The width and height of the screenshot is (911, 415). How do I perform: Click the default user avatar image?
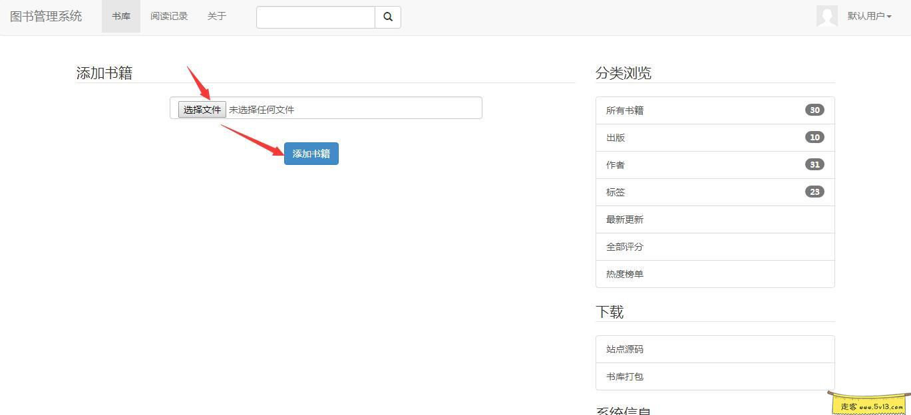(x=826, y=16)
